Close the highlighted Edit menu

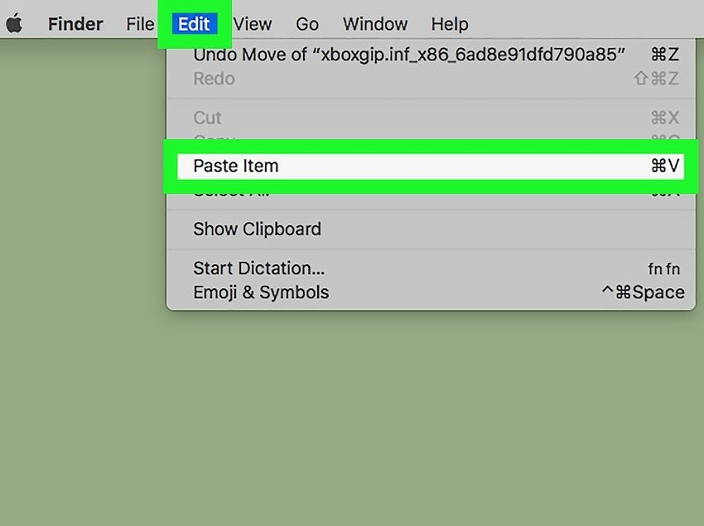click(194, 24)
